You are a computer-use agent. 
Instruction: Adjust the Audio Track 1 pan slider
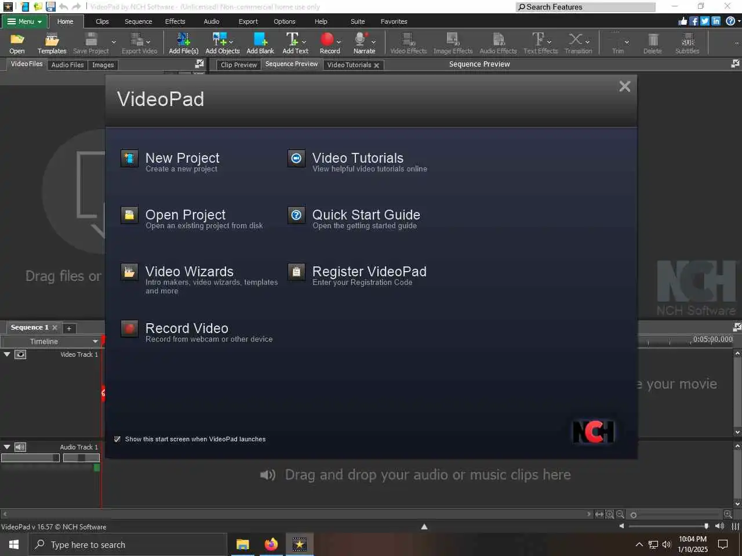(x=81, y=458)
